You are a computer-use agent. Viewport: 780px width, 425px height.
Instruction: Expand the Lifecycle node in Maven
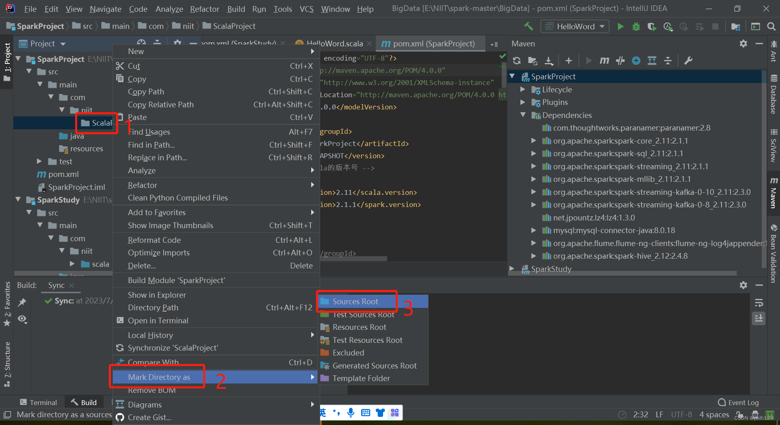click(x=523, y=89)
